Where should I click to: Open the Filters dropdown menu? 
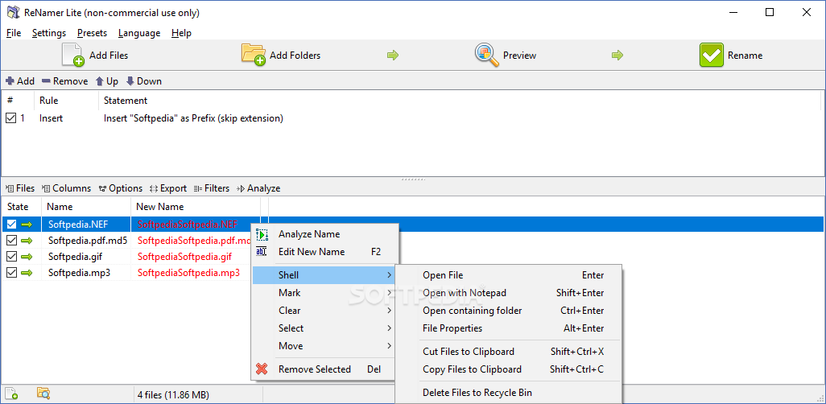pyautogui.click(x=212, y=188)
